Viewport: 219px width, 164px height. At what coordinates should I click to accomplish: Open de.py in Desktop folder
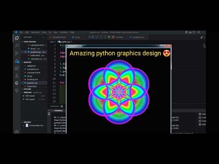(29, 76)
